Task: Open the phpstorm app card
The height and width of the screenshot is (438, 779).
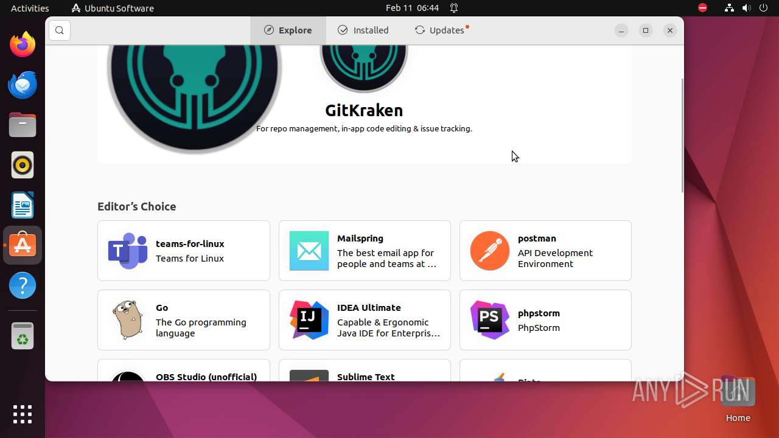Action: pyautogui.click(x=545, y=320)
